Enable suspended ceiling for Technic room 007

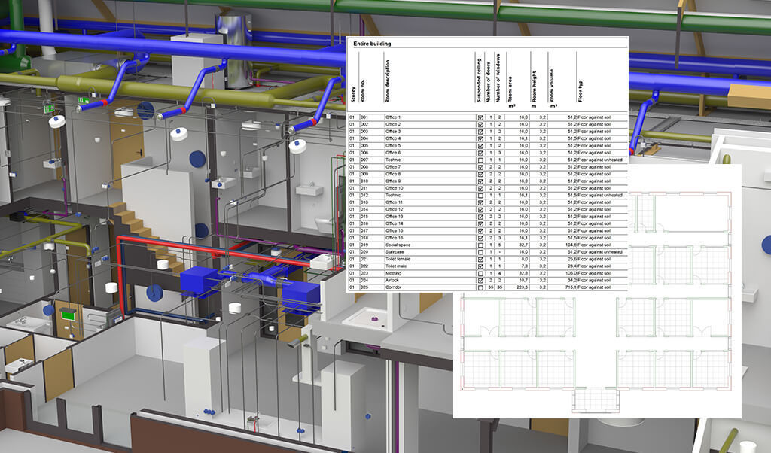tap(480, 159)
